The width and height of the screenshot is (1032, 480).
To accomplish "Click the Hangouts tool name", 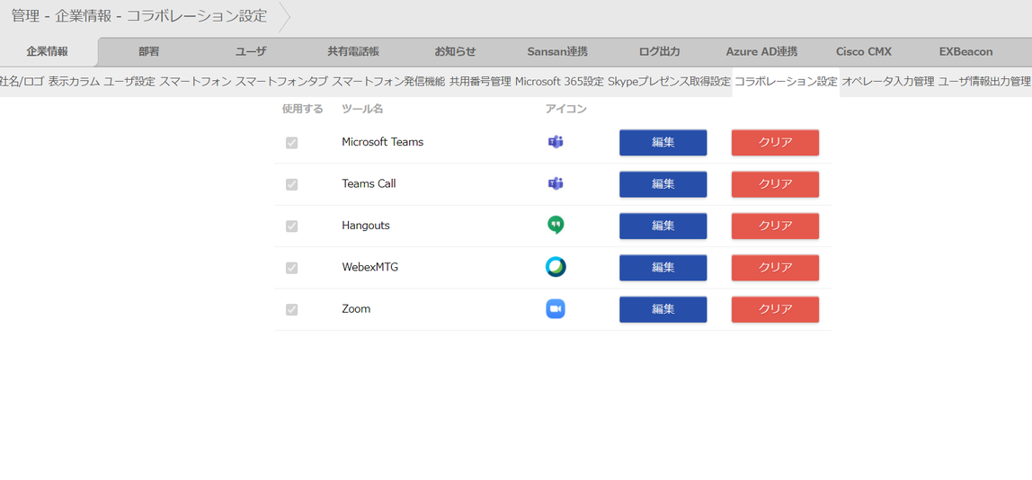I will [365, 226].
